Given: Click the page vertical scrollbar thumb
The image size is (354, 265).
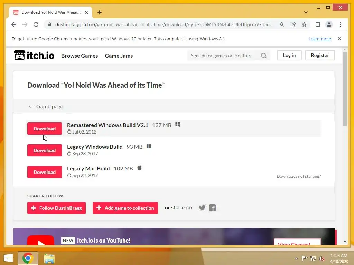Looking at the screenshot, I should pos(345,89).
